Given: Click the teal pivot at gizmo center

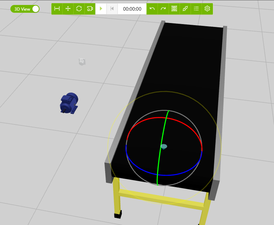Looking at the screenshot, I should pos(164,147).
